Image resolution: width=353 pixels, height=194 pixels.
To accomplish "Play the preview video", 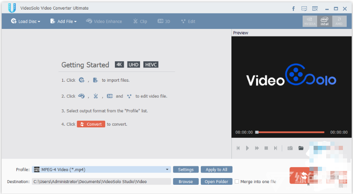I will pos(247,148).
